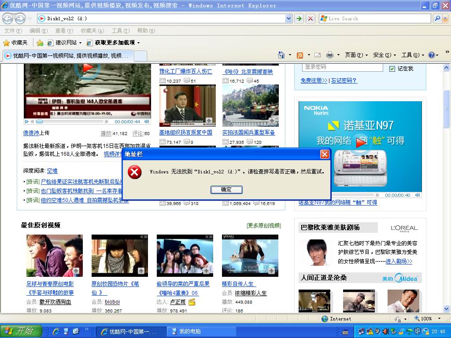This screenshot has height=338, width=451.
Task: Open the 傻傻沛 uploader link
Action: tap(31, 133)
